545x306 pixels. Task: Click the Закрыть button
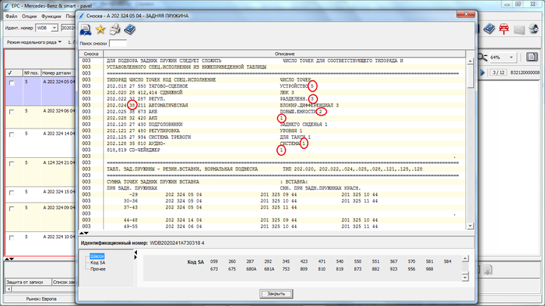(276, 293)
